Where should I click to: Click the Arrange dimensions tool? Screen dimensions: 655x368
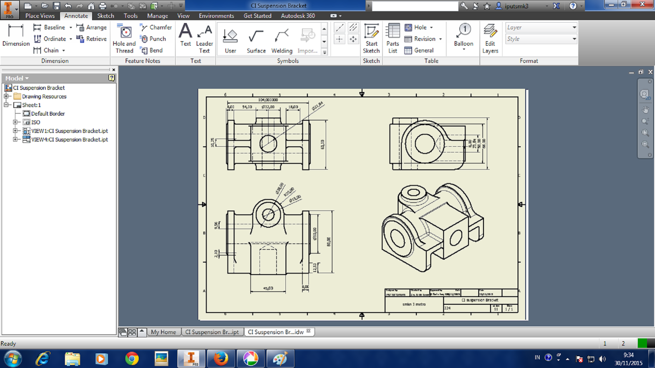pyautogui.click(x=91, y=27)
